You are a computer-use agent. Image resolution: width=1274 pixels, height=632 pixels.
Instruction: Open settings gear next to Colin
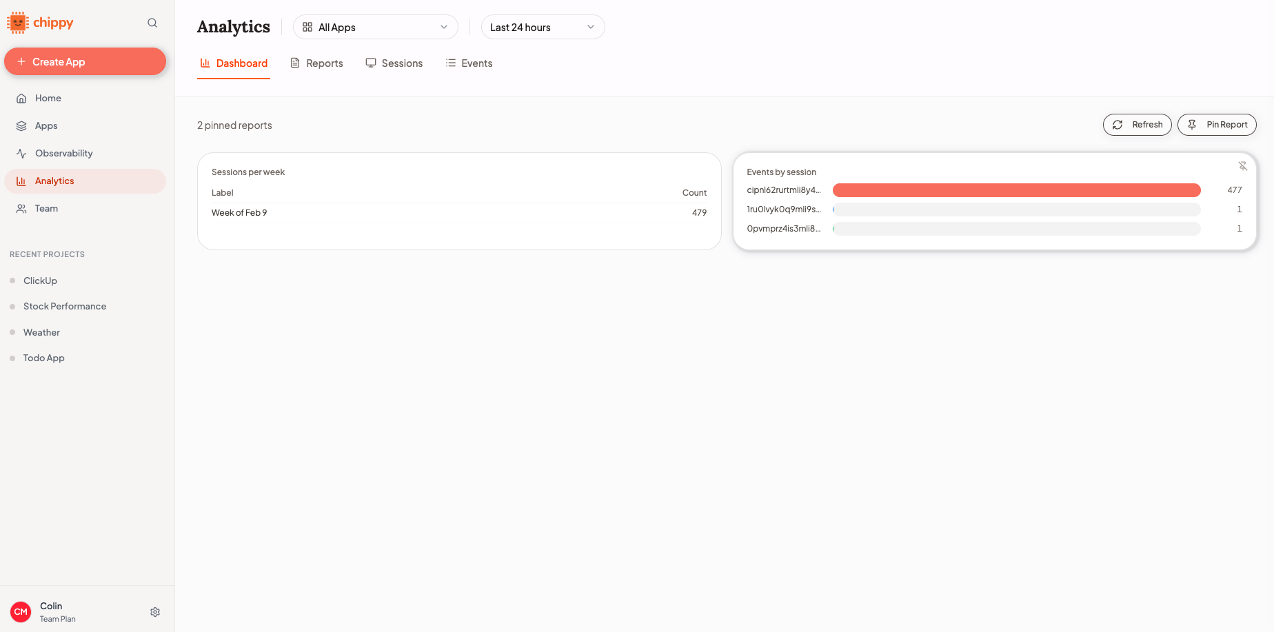click(155, 612)
